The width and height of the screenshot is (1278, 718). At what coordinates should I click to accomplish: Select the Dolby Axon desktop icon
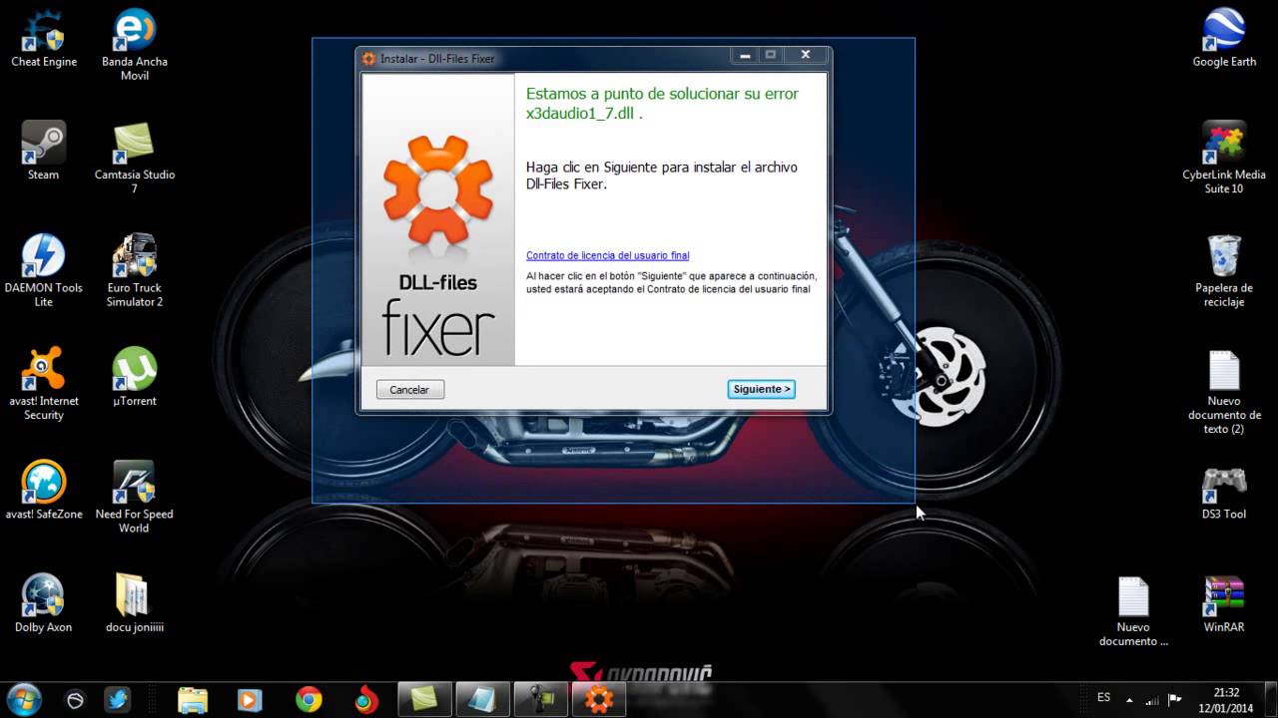click(x=44, y=604)
